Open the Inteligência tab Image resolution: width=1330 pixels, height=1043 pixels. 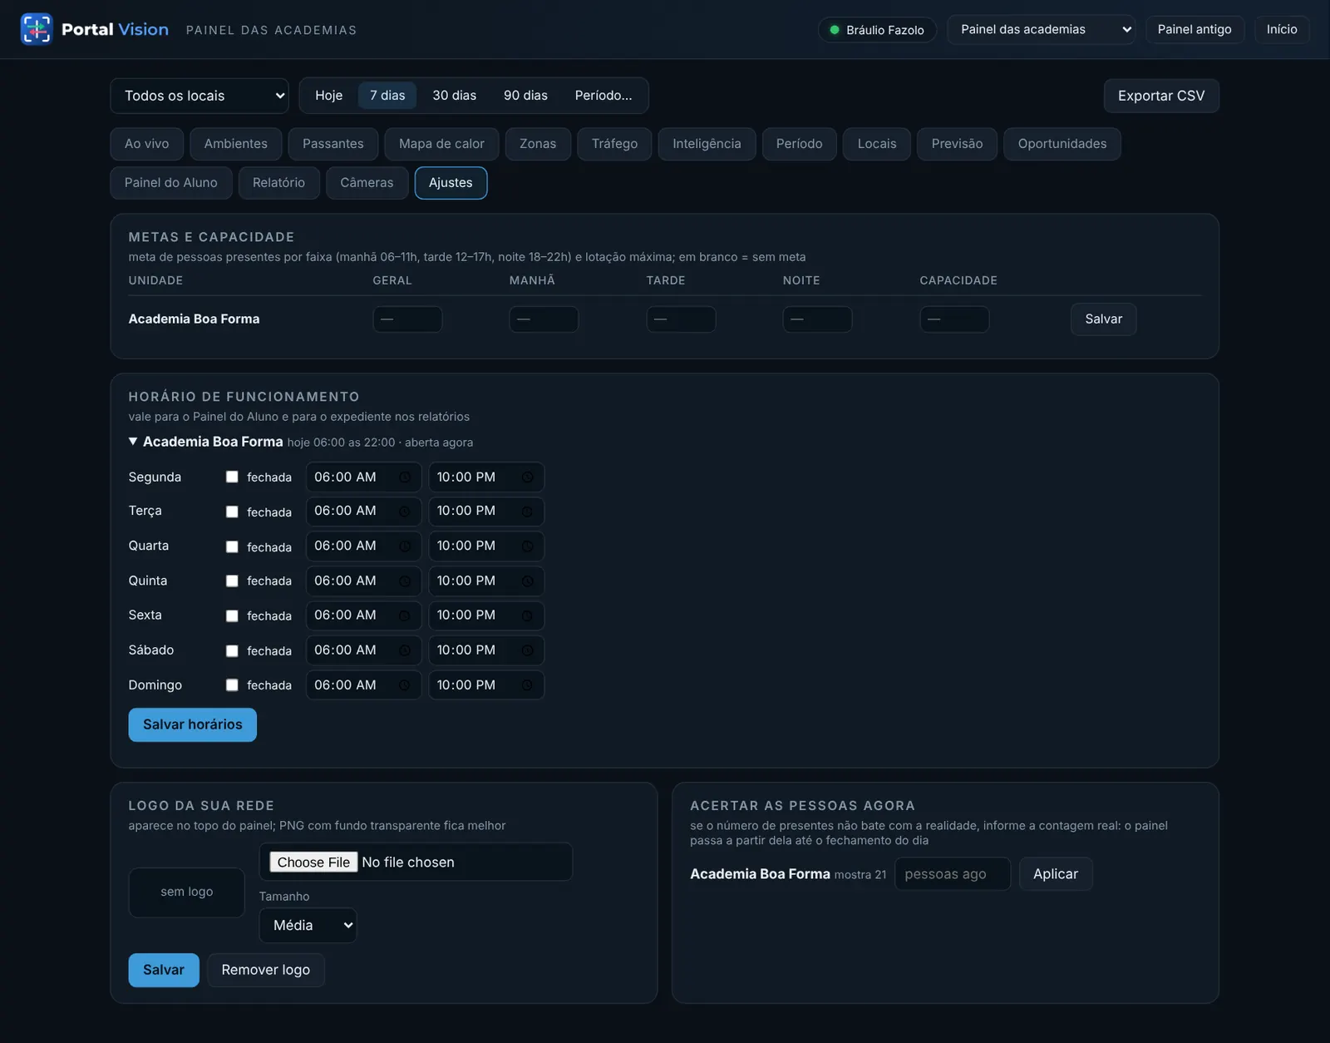pos(707,144)
